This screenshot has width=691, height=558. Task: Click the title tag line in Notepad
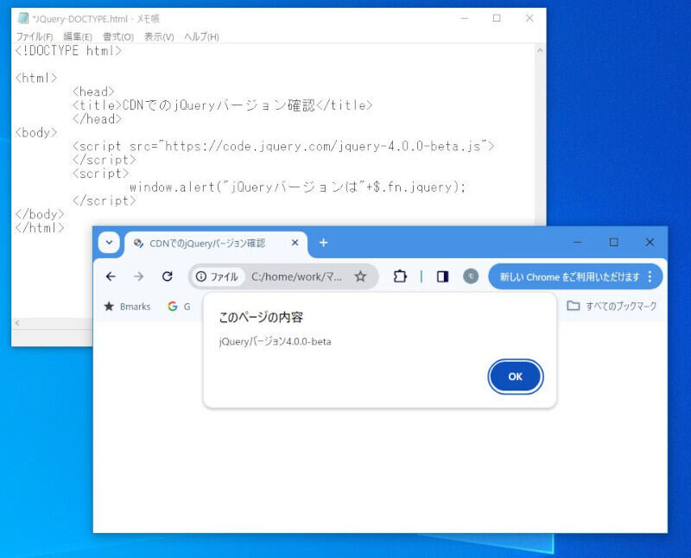(223, 105)
